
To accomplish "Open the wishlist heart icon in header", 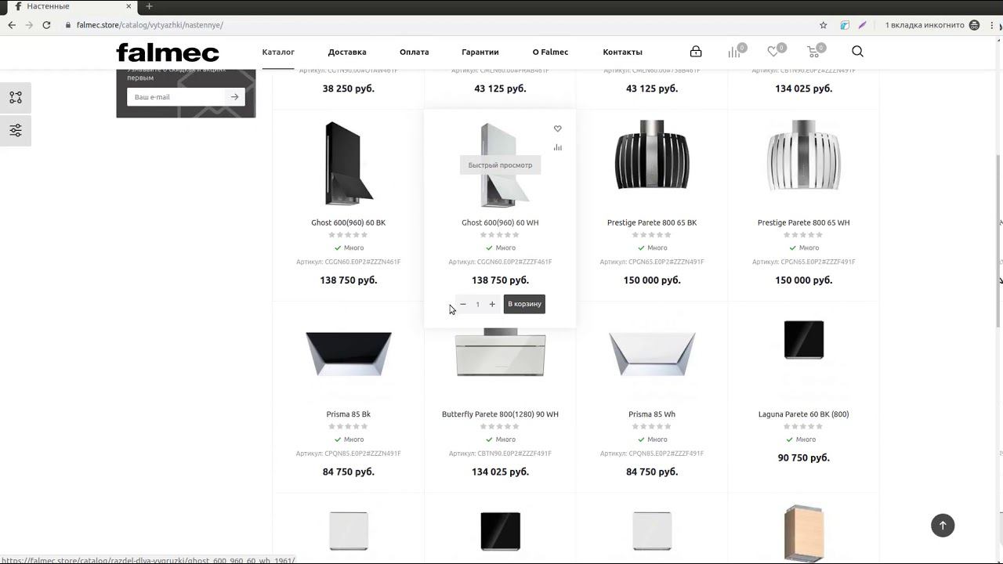I will [773, 52].
